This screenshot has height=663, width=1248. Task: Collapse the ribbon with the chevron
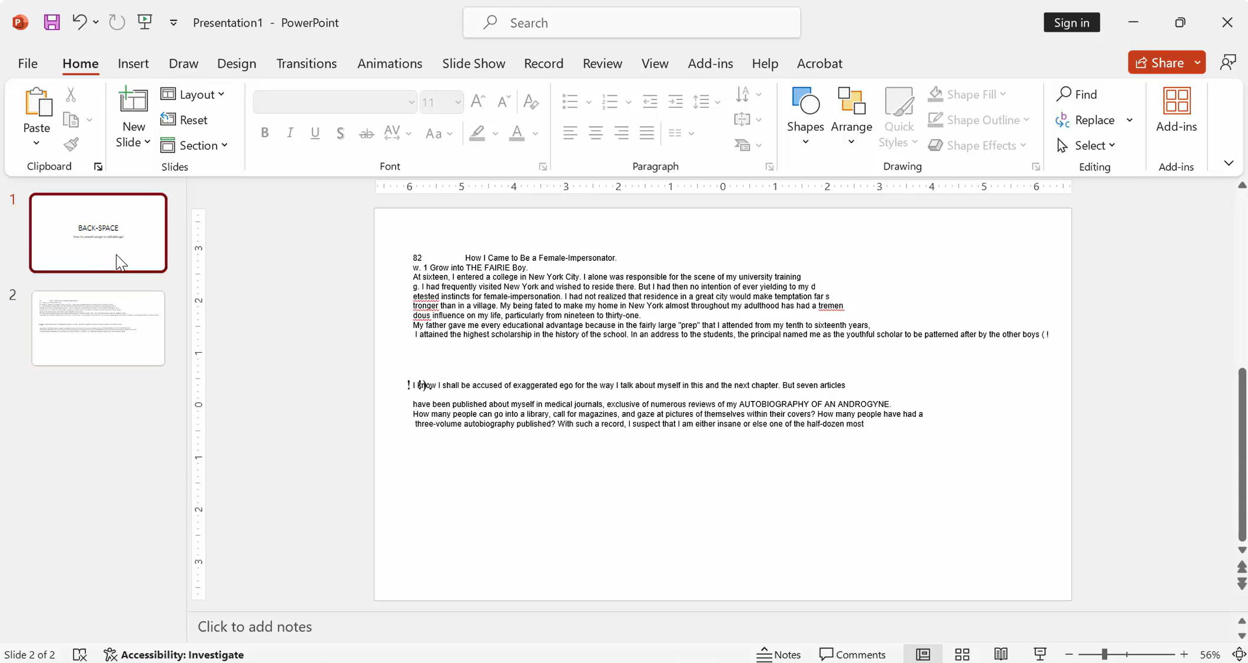pos(1229,163)
